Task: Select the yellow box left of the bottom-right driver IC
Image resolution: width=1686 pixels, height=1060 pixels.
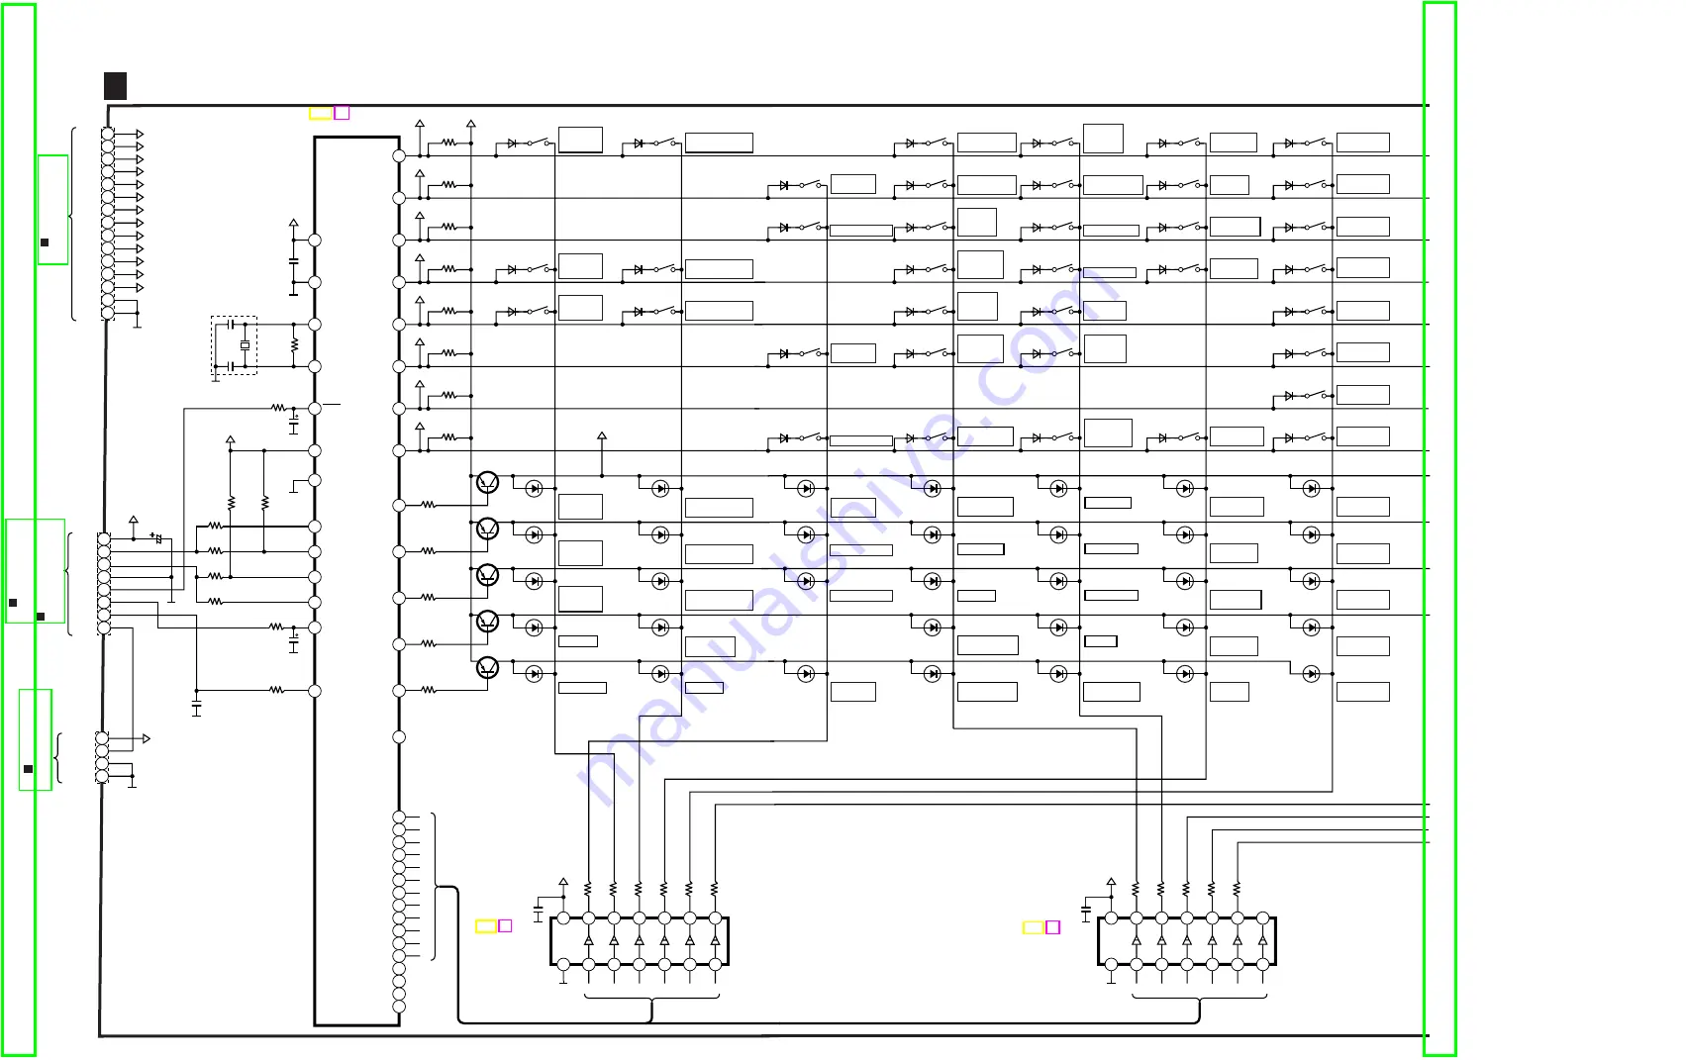Action: pos(1033,927)
